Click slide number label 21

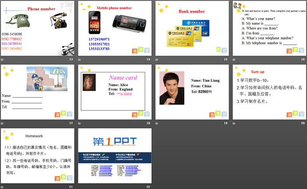tap(71, 187)
